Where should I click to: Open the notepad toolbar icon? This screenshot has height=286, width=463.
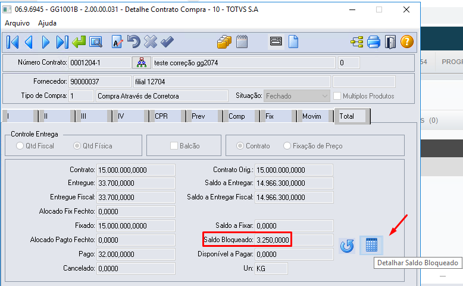tap(242, 42)
